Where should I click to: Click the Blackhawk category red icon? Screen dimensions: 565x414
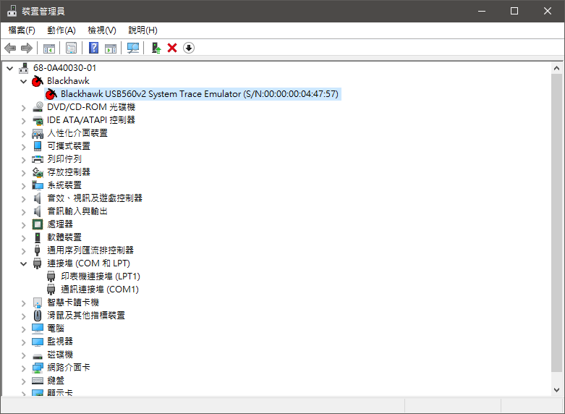click(38, 81)
